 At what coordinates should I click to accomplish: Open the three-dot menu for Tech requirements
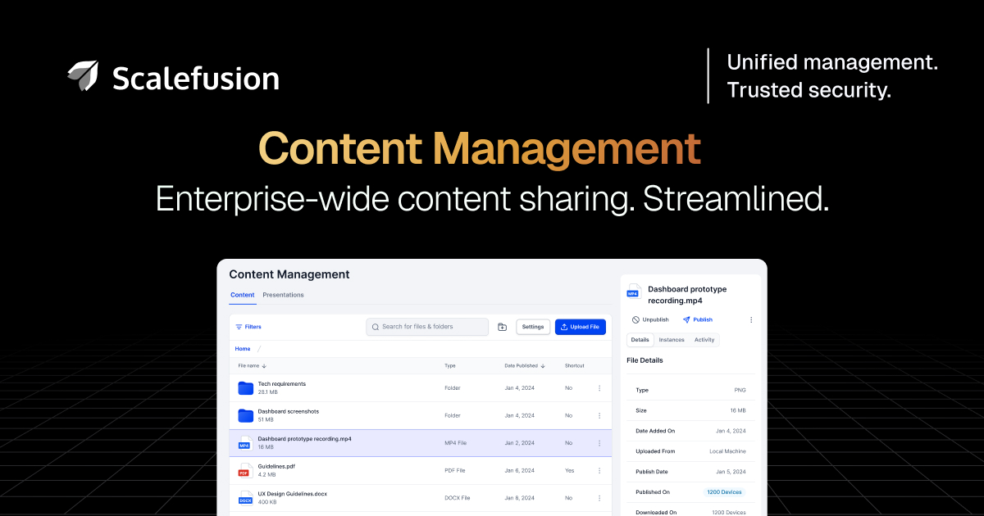click(x=599, y=388)
